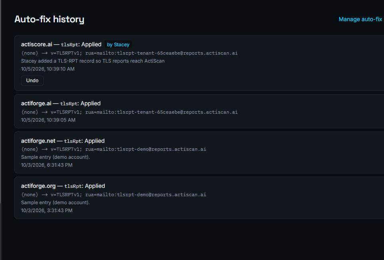Click 'Sample entry' note under actiforge.net
This screenshot has width=384, height=260.
[x=55, y=157]
